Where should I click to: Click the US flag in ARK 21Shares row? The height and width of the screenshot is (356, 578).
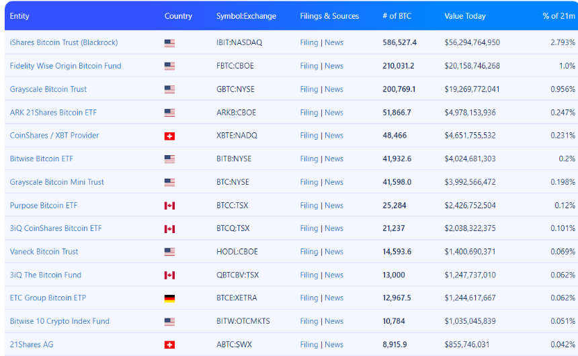[169, 113]
